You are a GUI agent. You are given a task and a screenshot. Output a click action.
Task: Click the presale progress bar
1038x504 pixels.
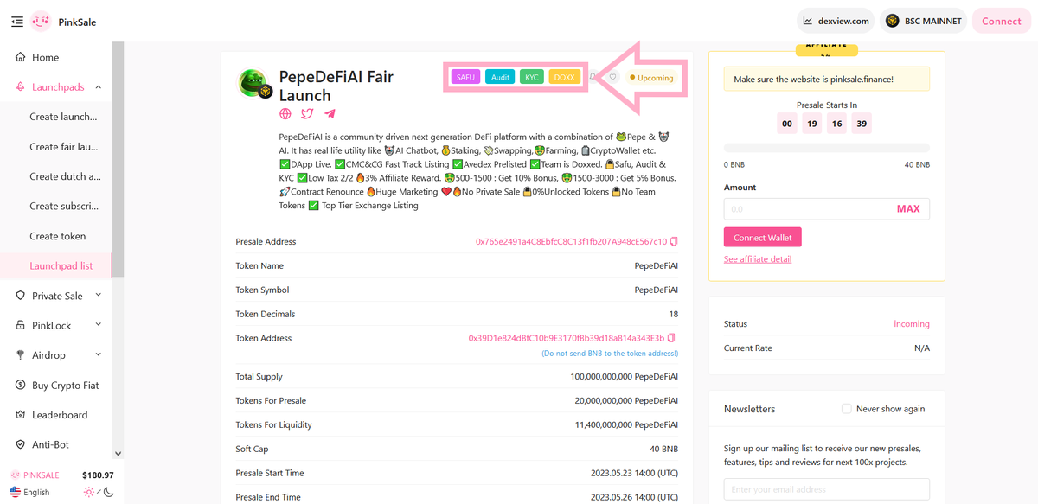[x=827, y=148]
